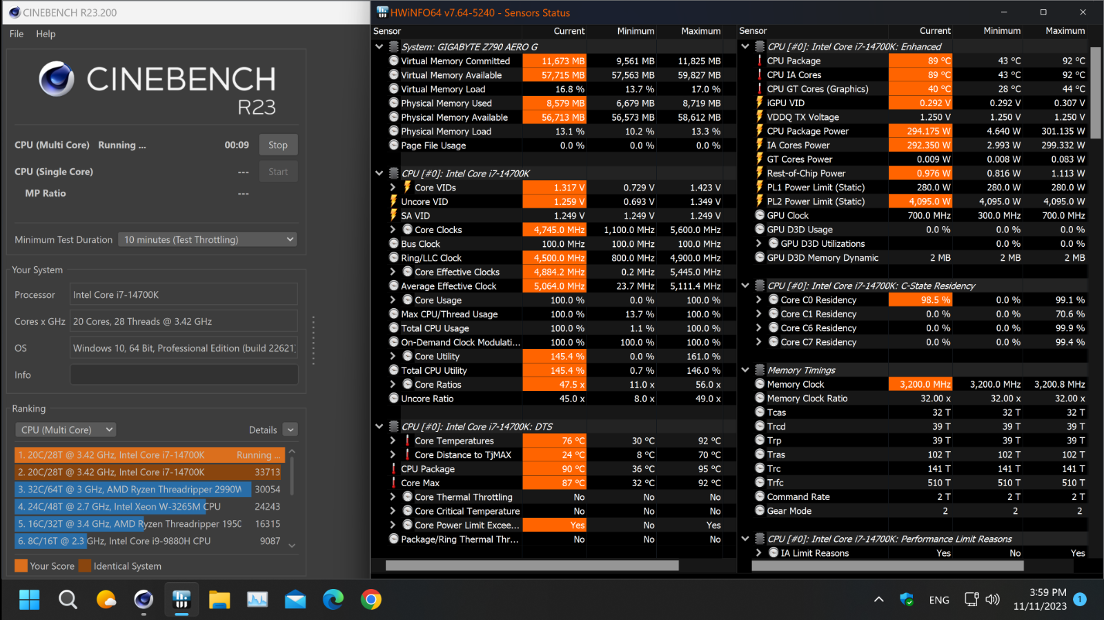This screenshot has height=620, width=1104.
Task: Open Google Chrome from the taskbar
Action: pos(371,599)
